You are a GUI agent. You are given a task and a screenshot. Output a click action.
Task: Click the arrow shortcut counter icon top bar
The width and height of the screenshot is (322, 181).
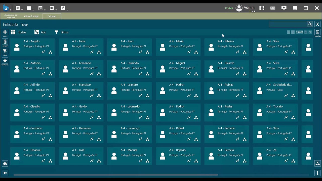click(x=63, y=8)
